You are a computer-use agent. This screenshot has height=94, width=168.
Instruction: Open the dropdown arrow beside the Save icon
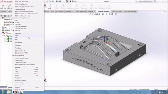tap(58, 1)
